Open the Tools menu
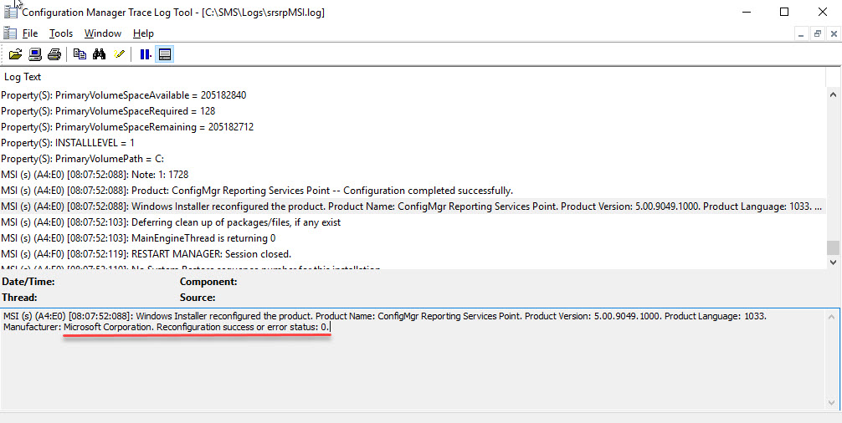The height and width of the screenshot is (423, 842). [x=61, y=33]
